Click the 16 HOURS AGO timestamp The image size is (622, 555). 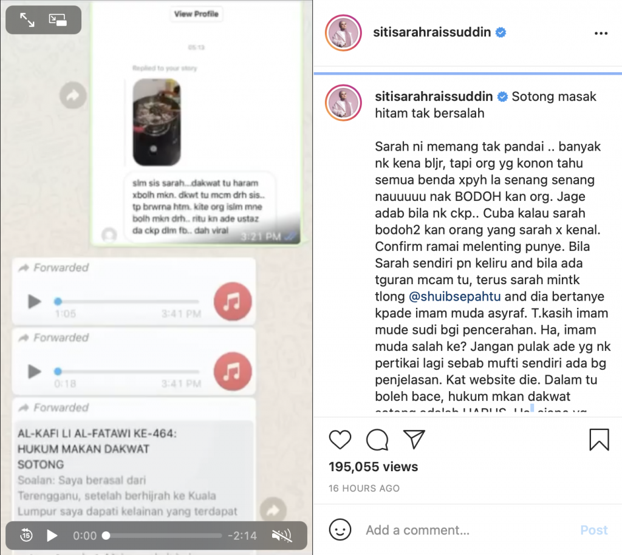[x=364, y=488]
